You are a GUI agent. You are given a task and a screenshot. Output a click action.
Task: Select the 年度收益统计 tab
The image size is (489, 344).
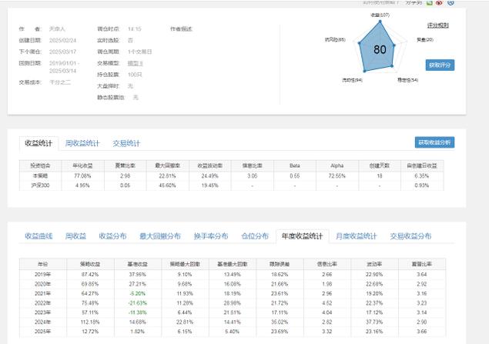(x=302, y=236)
